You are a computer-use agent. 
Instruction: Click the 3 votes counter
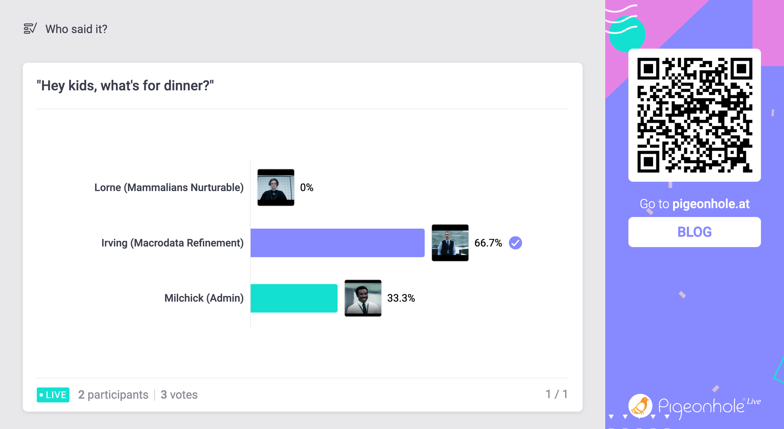pos(179,395)
